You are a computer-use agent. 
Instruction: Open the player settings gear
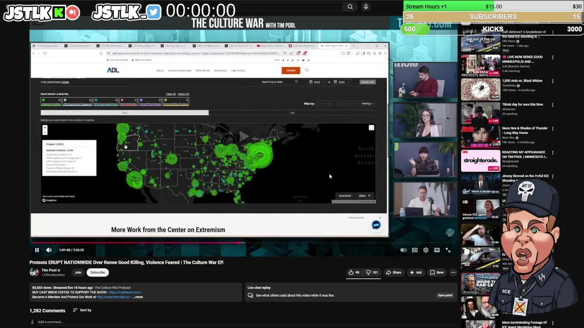click(x=426, y=250)
